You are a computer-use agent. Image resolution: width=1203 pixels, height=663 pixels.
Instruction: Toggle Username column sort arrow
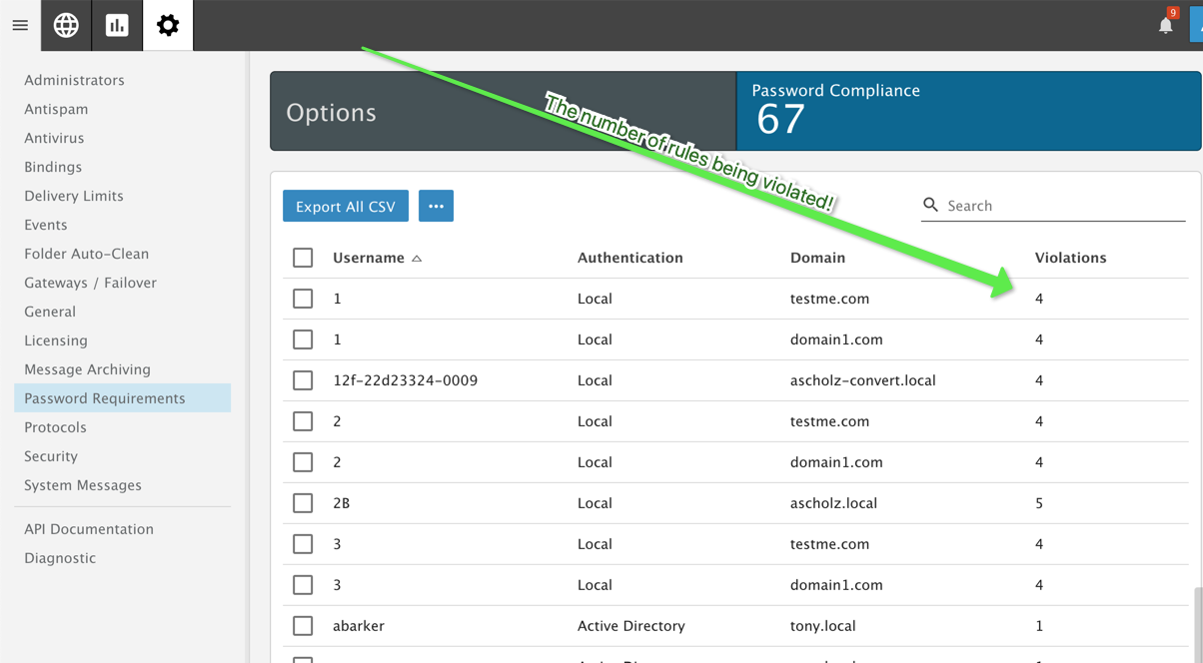click(417, 259)
